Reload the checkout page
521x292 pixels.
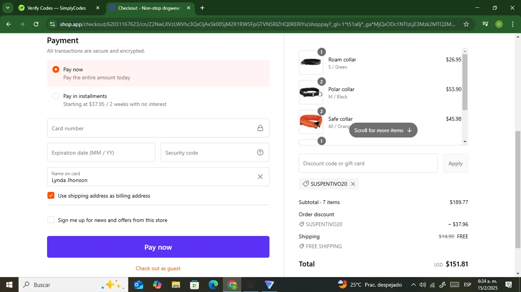[x=36, y=24]
